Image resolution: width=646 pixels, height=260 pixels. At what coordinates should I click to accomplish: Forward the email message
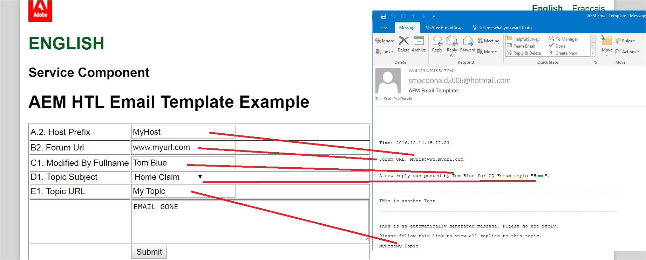click(468, 44)
